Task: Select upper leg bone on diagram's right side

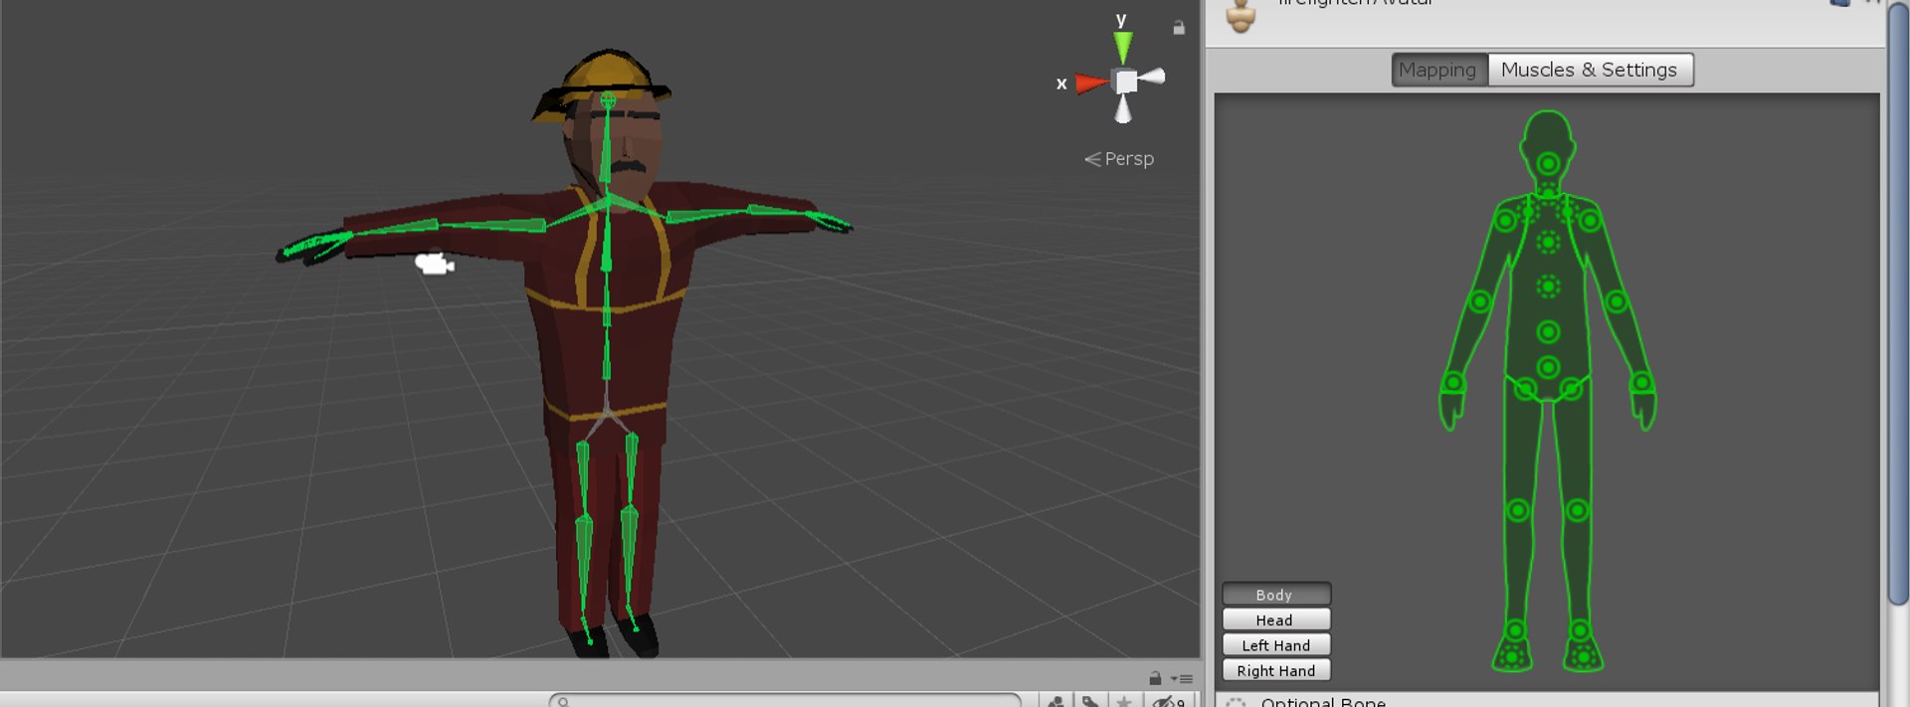Action: pyautogui.click(x=1571, y=389)
